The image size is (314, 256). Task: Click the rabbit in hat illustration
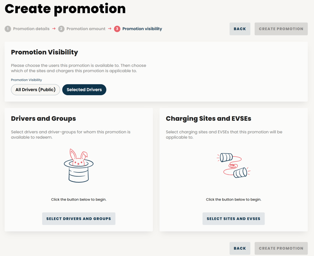coord(78,165)
